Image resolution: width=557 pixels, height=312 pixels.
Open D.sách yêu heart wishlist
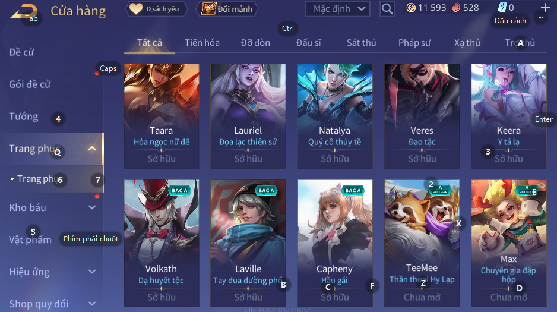[x=157, y=9]
